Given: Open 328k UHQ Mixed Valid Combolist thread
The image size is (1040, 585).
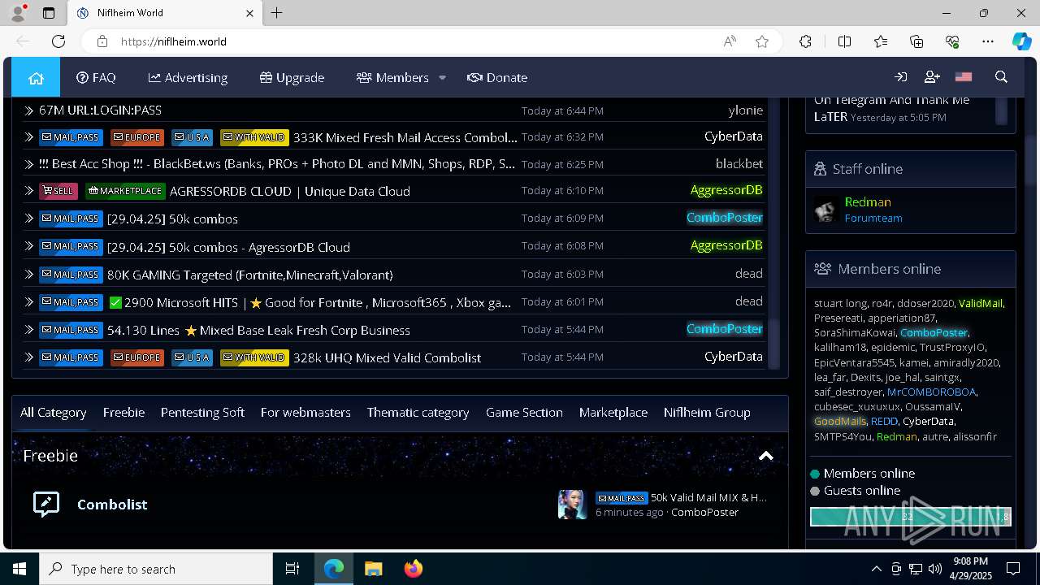Looking at the screenshot, I should (x=387, y=357).
